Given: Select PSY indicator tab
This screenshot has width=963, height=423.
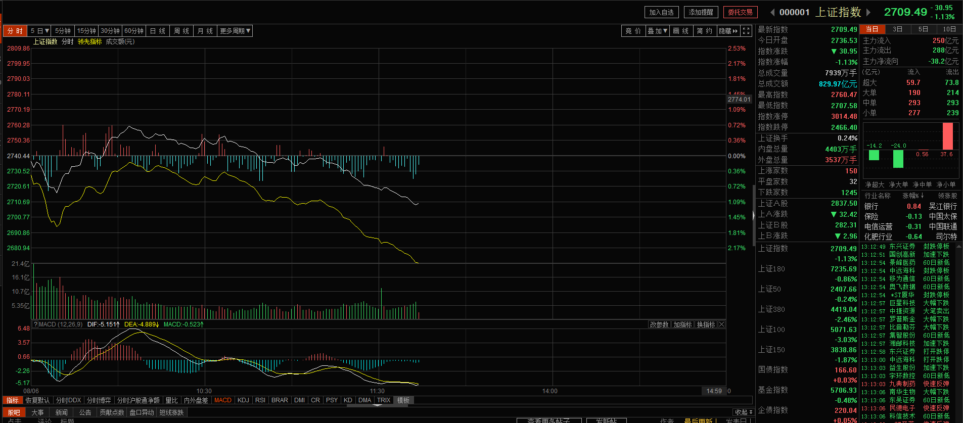Looking at the screenshot, I should 332,400.
